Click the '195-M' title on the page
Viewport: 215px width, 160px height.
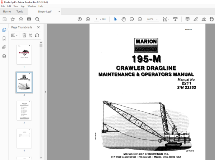146,59
